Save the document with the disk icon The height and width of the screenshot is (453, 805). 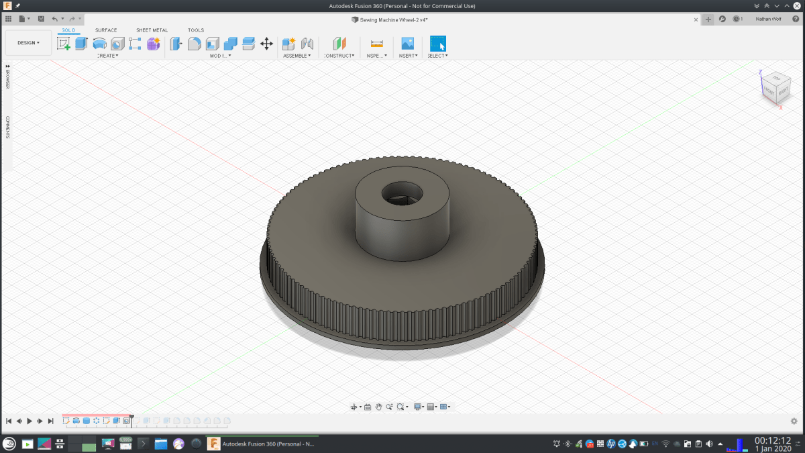(x=41, y=19)
